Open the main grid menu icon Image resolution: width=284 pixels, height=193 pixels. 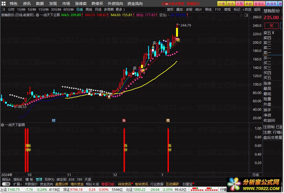(x=4, y=4)
